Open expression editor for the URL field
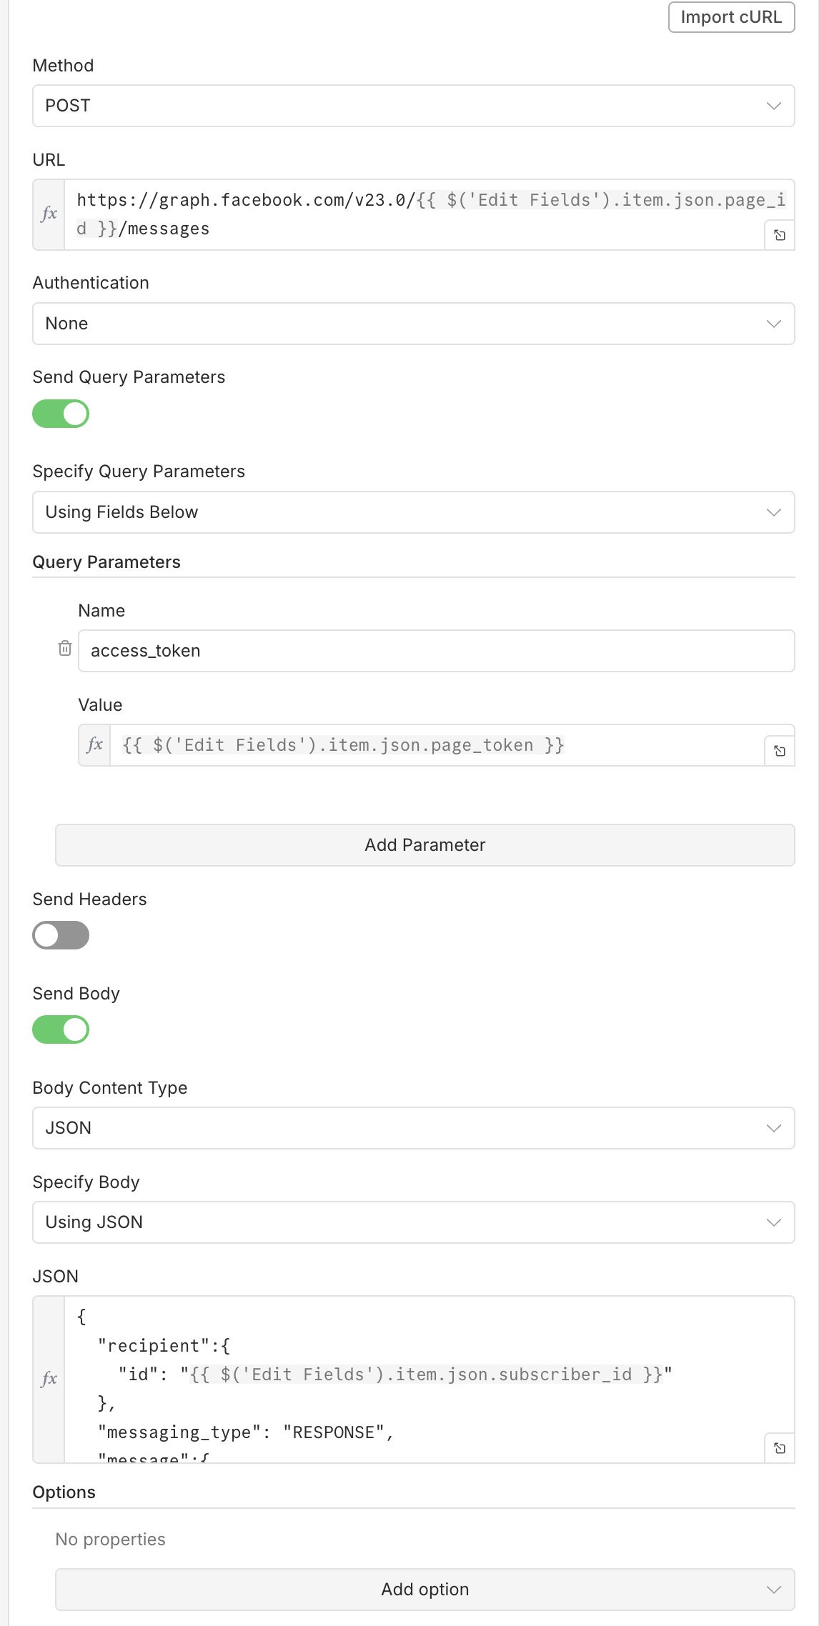This screenshot has height=1626, width=819. (780, 235)
